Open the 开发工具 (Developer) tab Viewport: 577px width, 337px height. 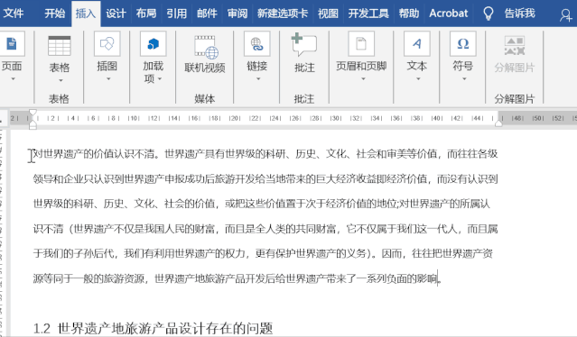click(x=368, y=14)
